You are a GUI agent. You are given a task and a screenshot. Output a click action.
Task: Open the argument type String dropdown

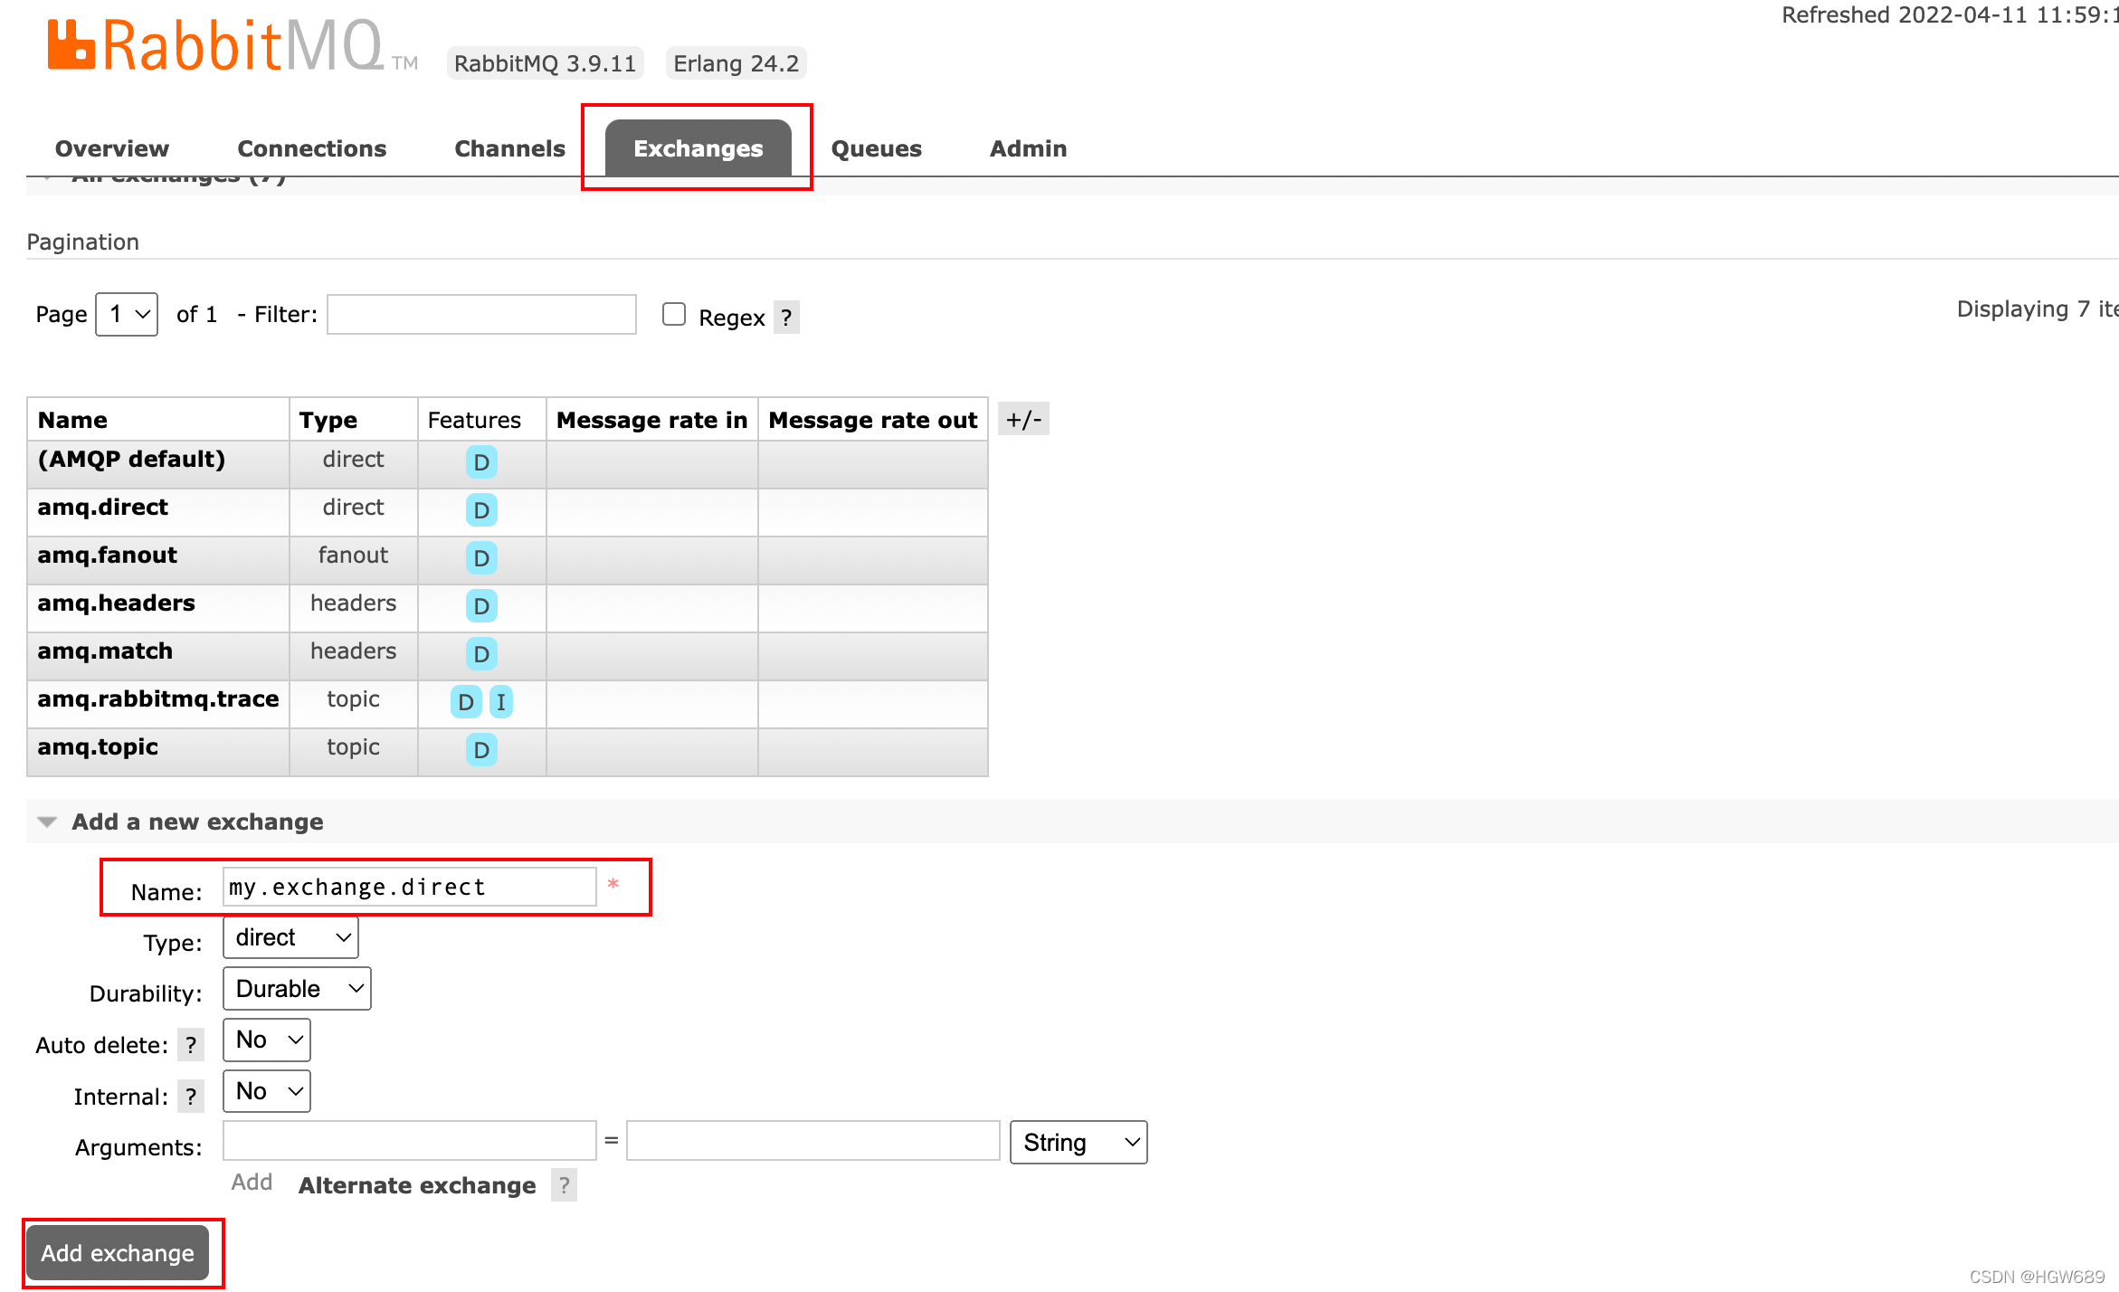tap(1079, 1143)
